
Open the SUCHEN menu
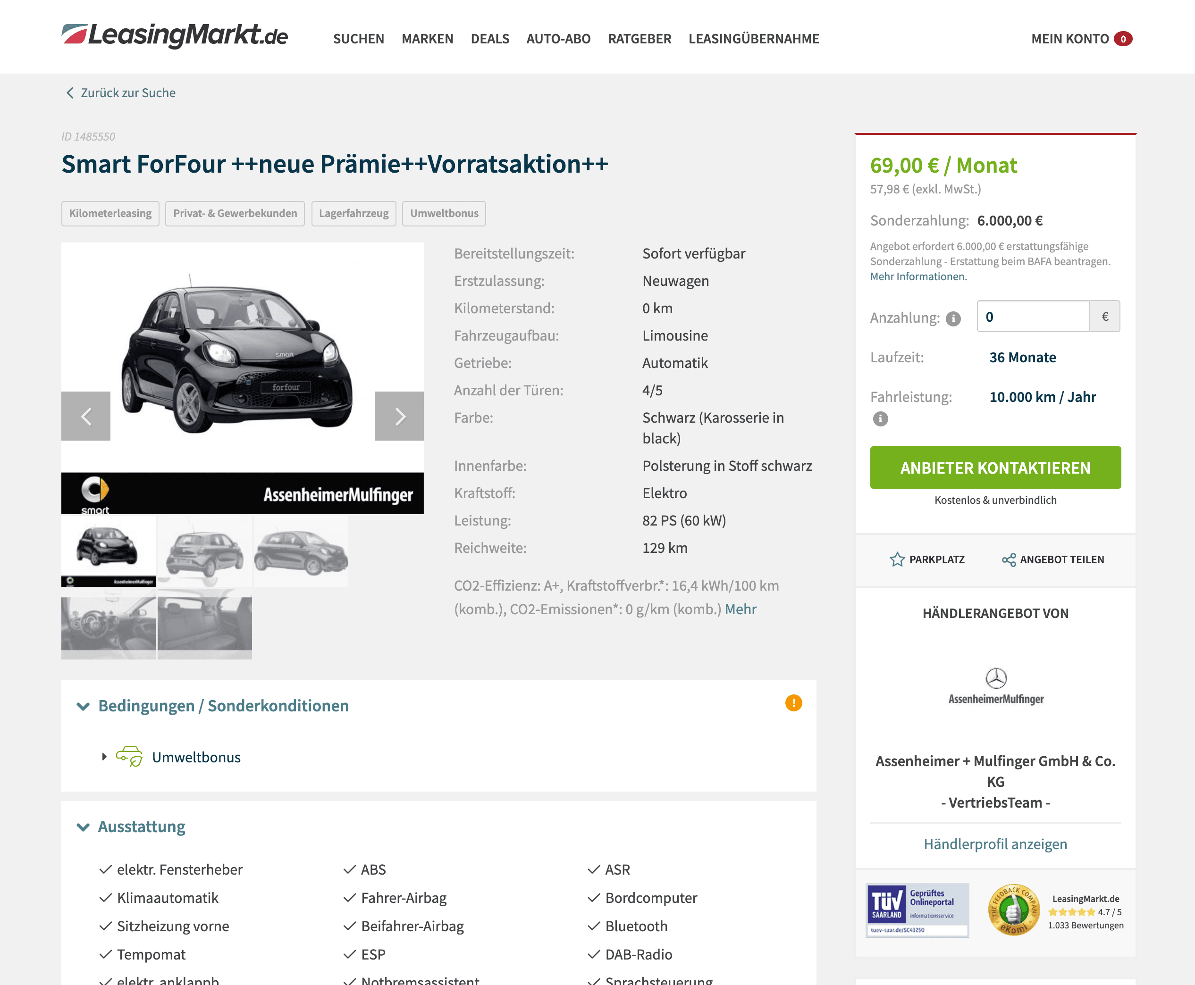click(359, 39)
